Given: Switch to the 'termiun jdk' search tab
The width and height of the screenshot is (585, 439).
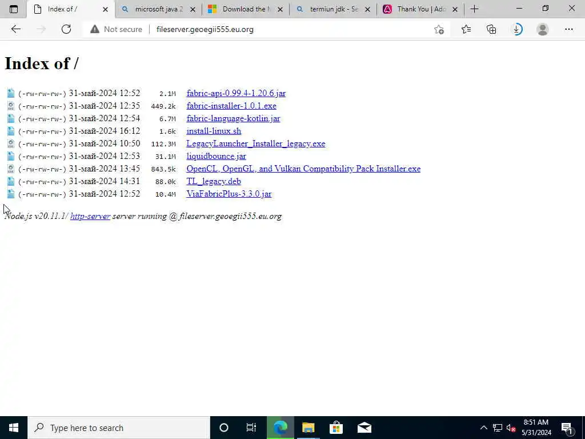Looking at the screenshot, I should click(x=333, y=9).
